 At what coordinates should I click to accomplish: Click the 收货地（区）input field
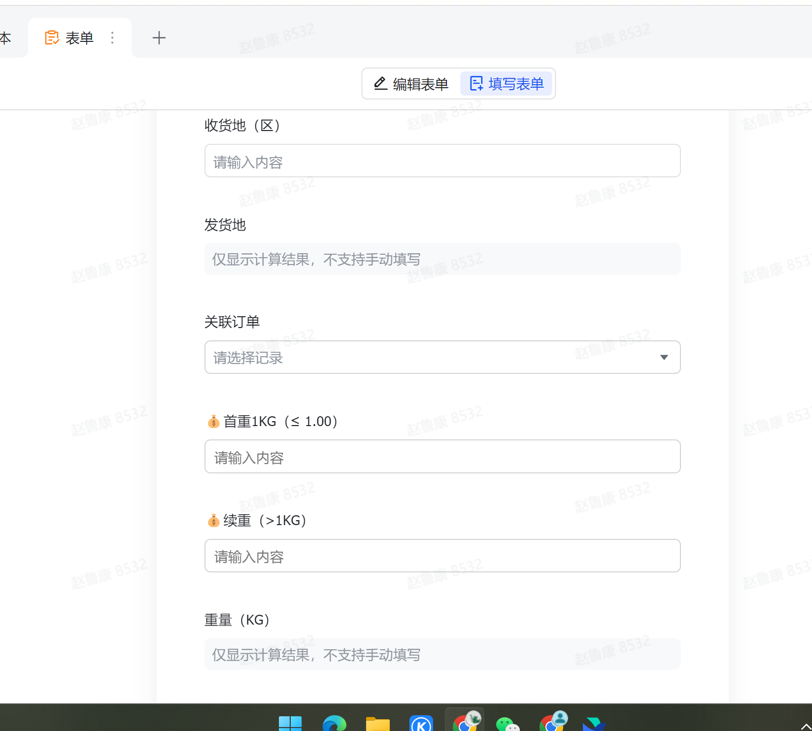click(442, 161)
